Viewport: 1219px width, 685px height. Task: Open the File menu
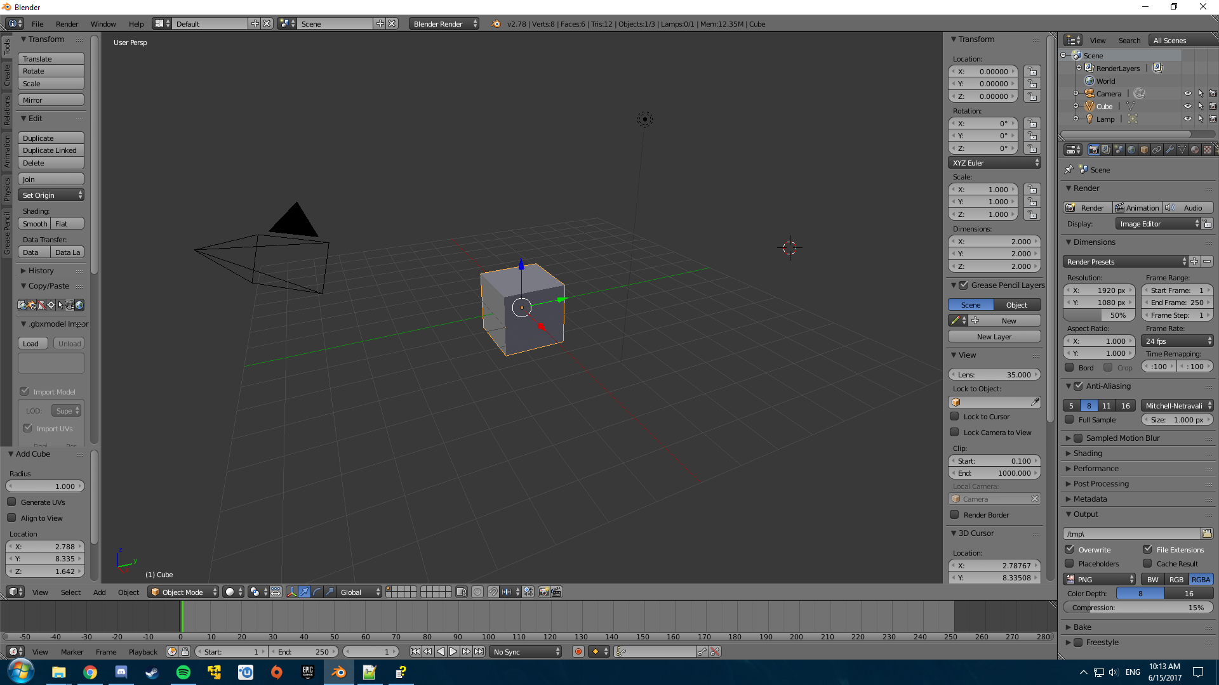coord(37,24)
